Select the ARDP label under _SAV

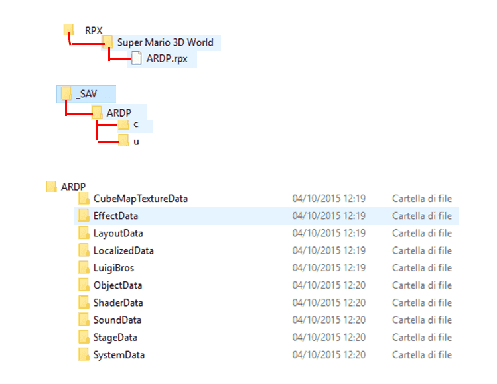tap(119, 113)
